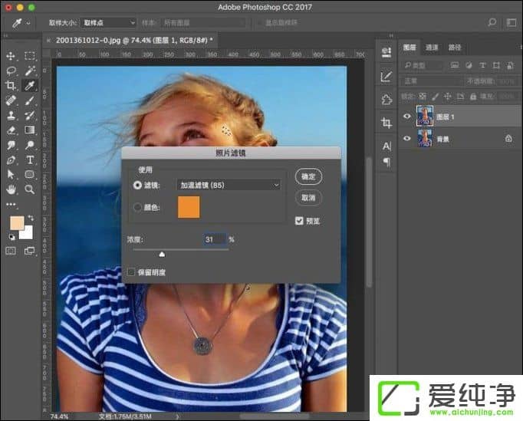
Task: Open the layer blend mode 正常 dropdown
Action: coord(426,81)
